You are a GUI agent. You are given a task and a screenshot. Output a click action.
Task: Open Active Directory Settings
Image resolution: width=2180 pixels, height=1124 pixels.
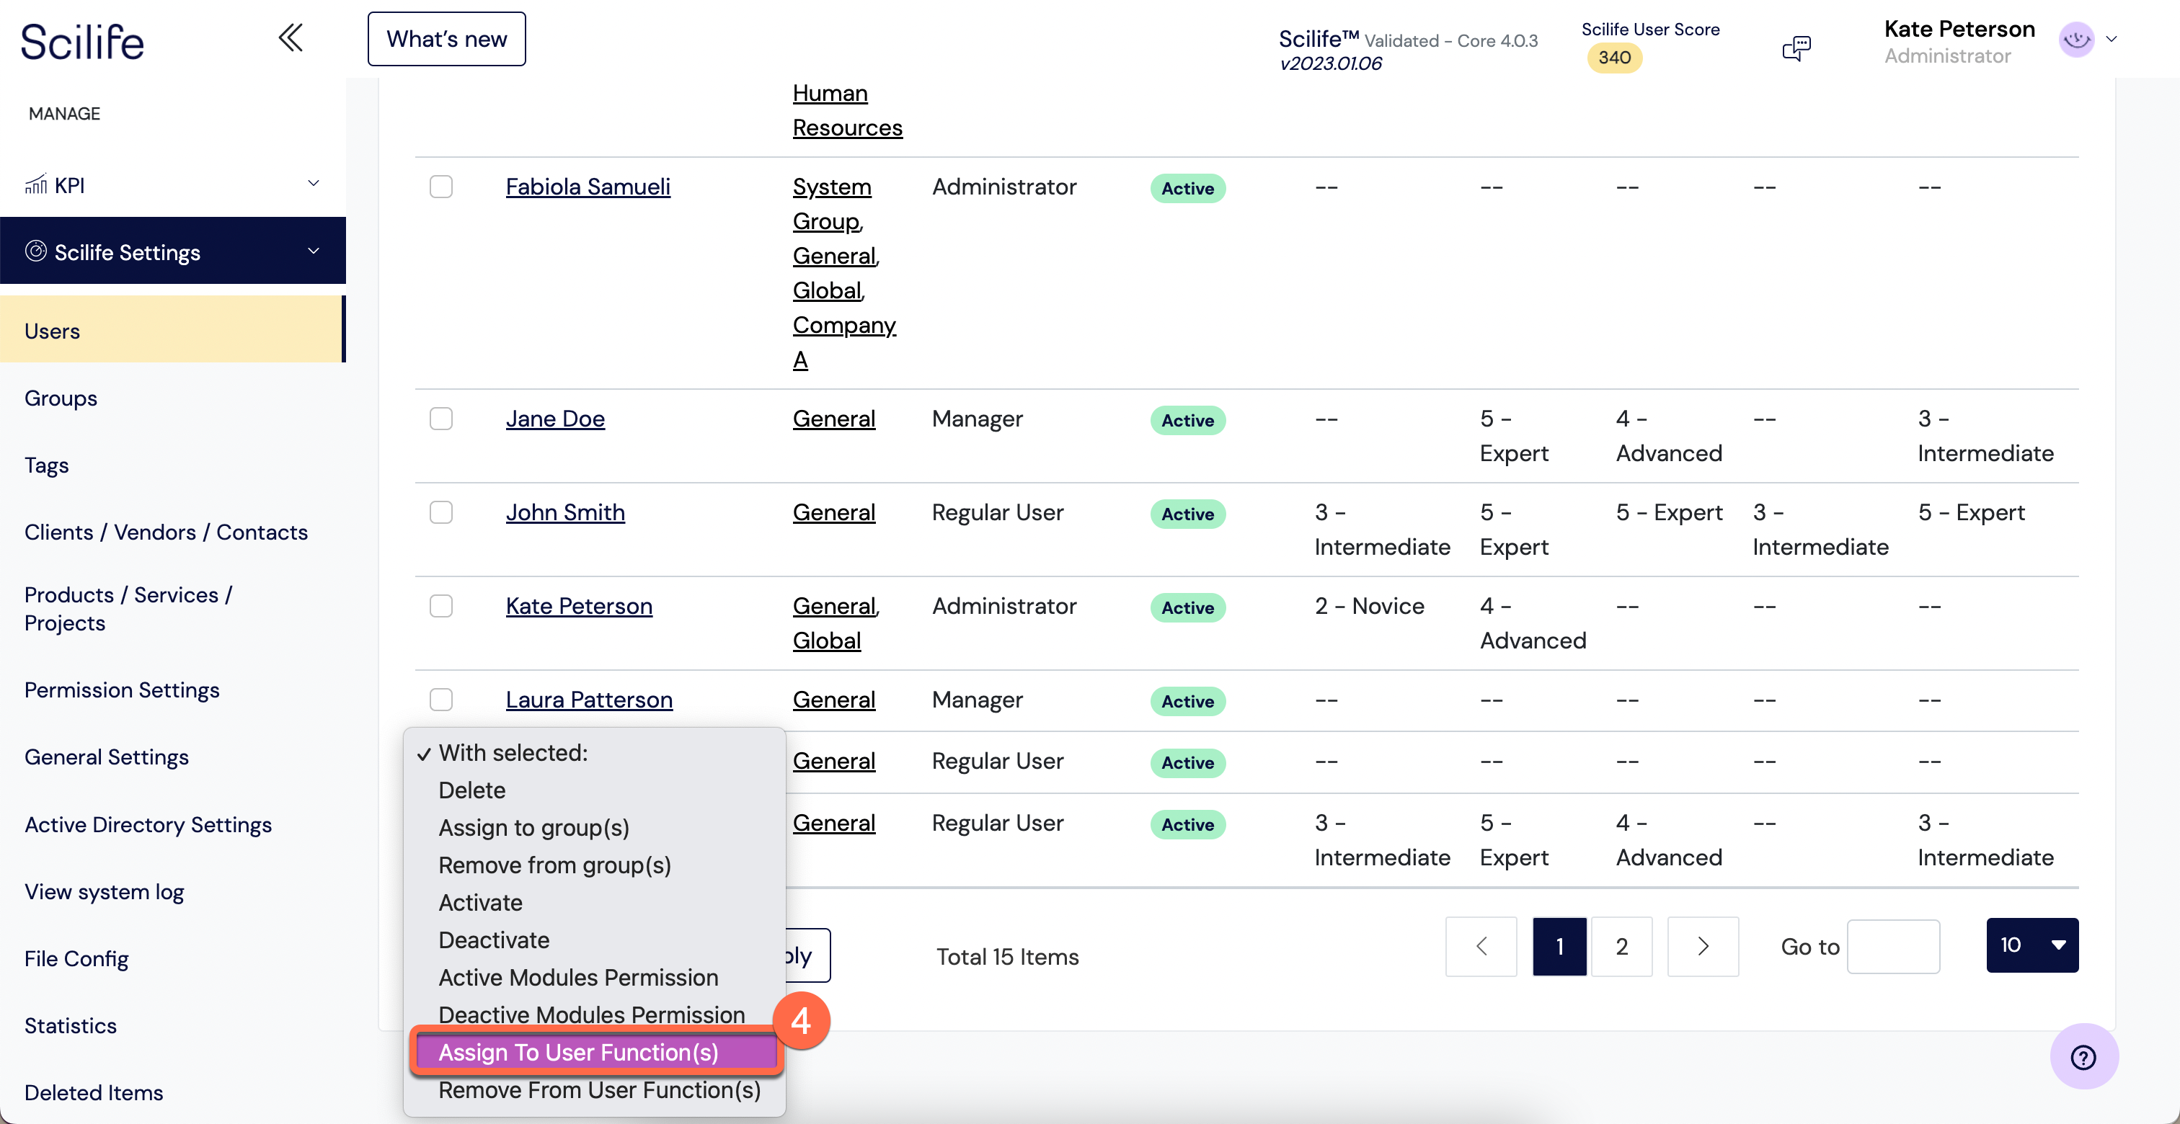(148, 824)
